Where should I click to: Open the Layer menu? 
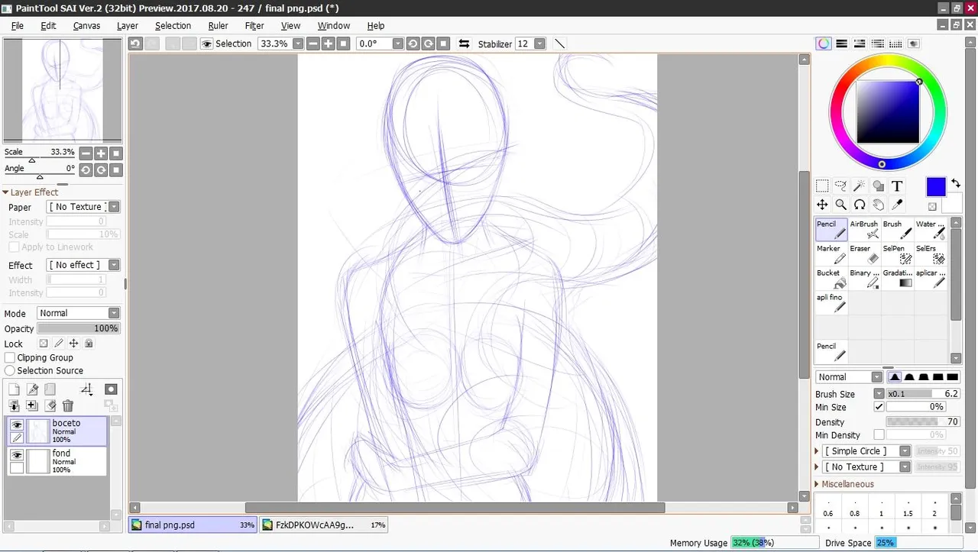coord(128,26)
